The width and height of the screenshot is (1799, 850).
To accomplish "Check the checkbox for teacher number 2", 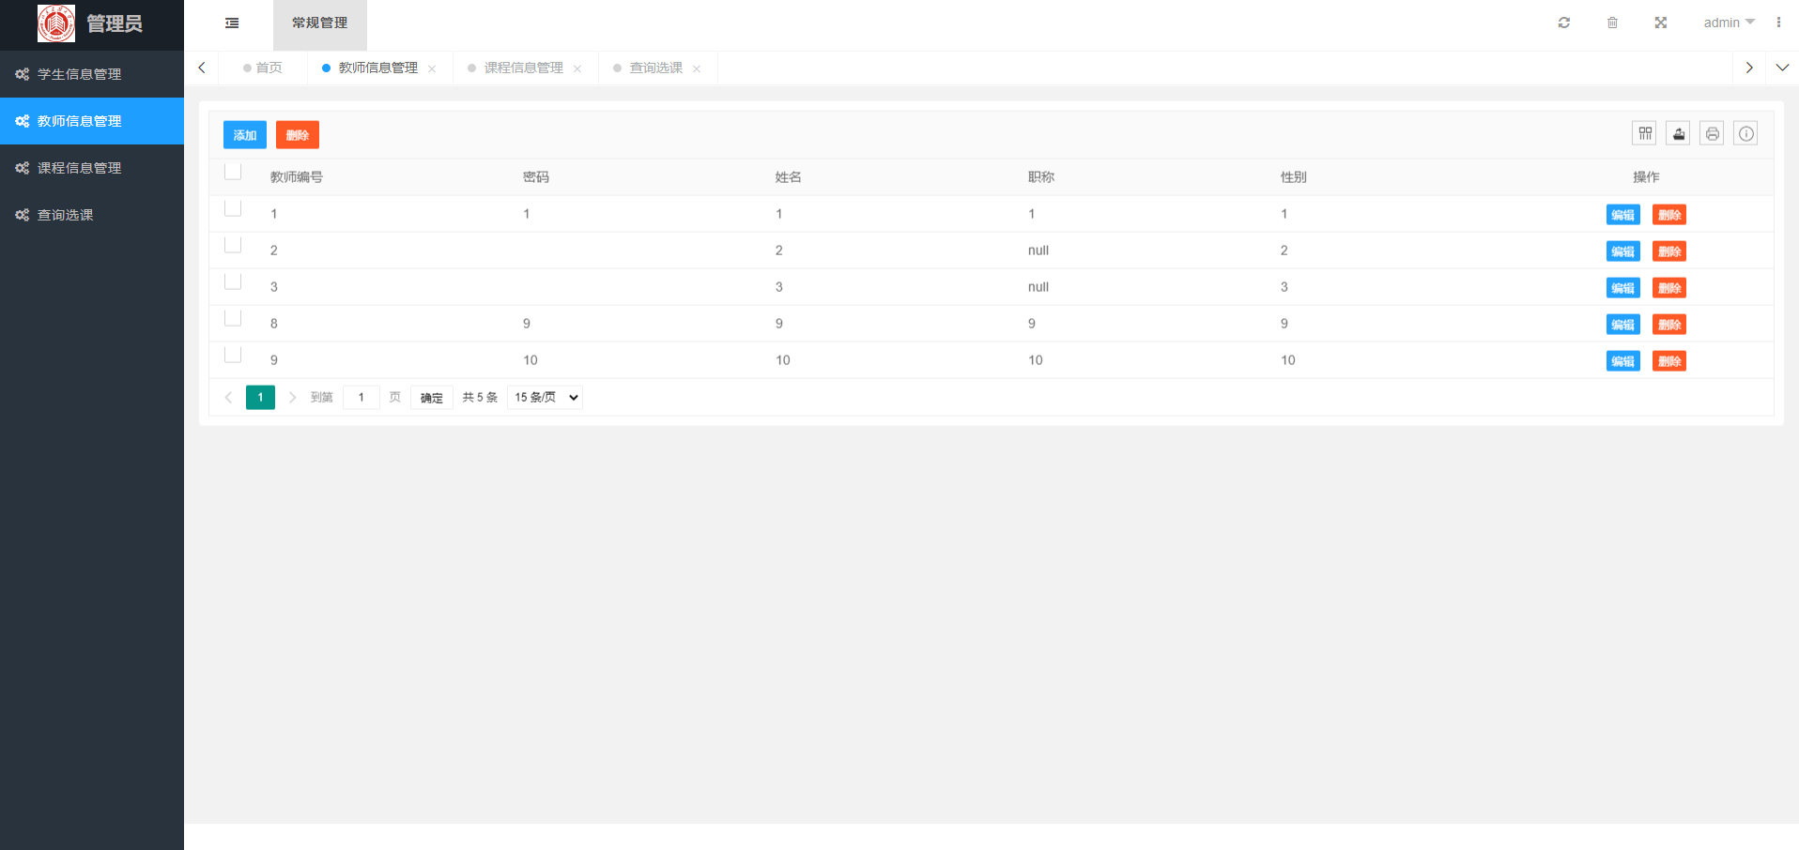I will tap(233, 245).
